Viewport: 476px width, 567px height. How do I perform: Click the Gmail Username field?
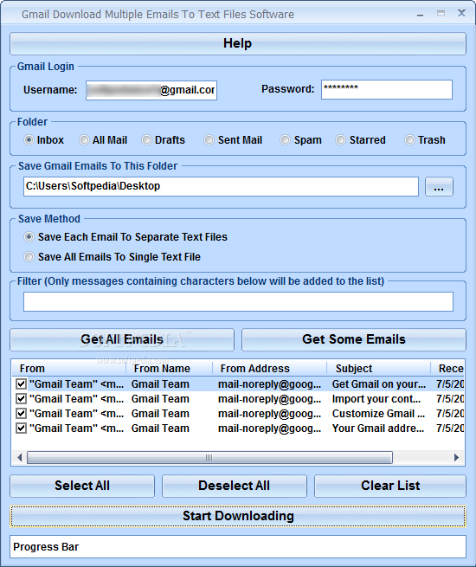tap(151, 90)
